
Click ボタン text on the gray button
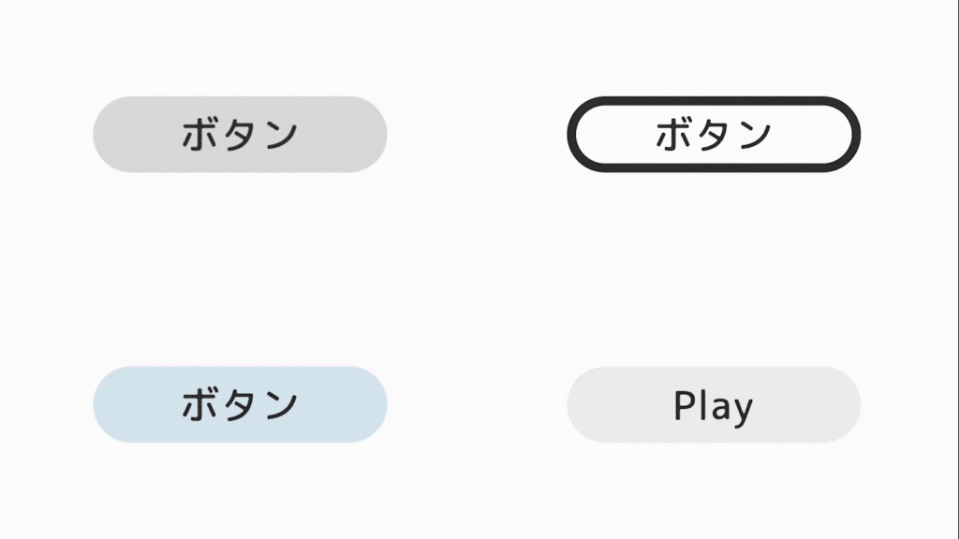coord(240,135)
